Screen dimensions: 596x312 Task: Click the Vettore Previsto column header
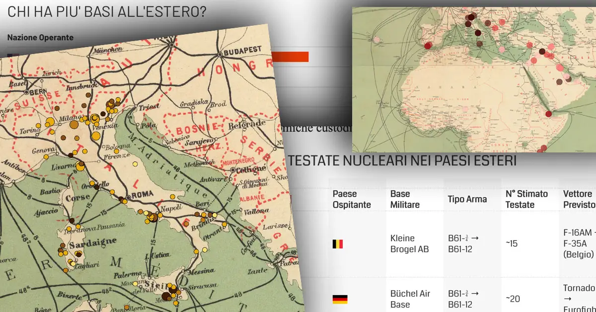(579, 199)
